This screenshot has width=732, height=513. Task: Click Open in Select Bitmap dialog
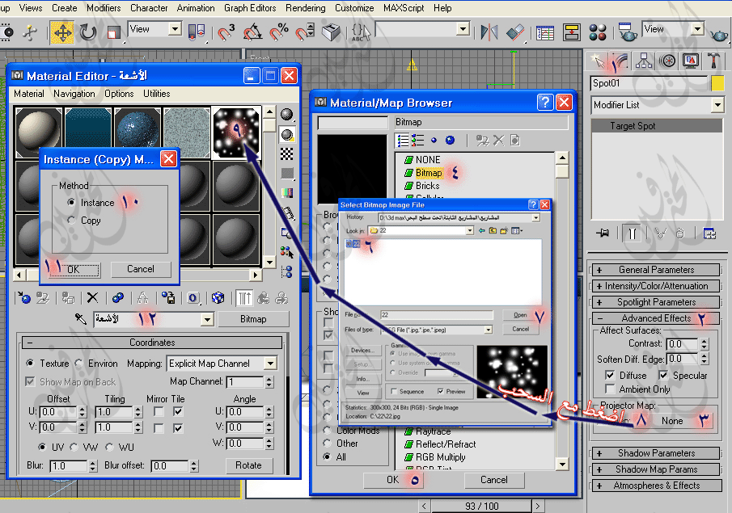(x=520, y=315)
